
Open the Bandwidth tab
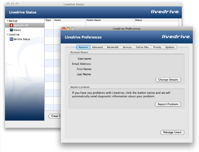pos(113,47)
